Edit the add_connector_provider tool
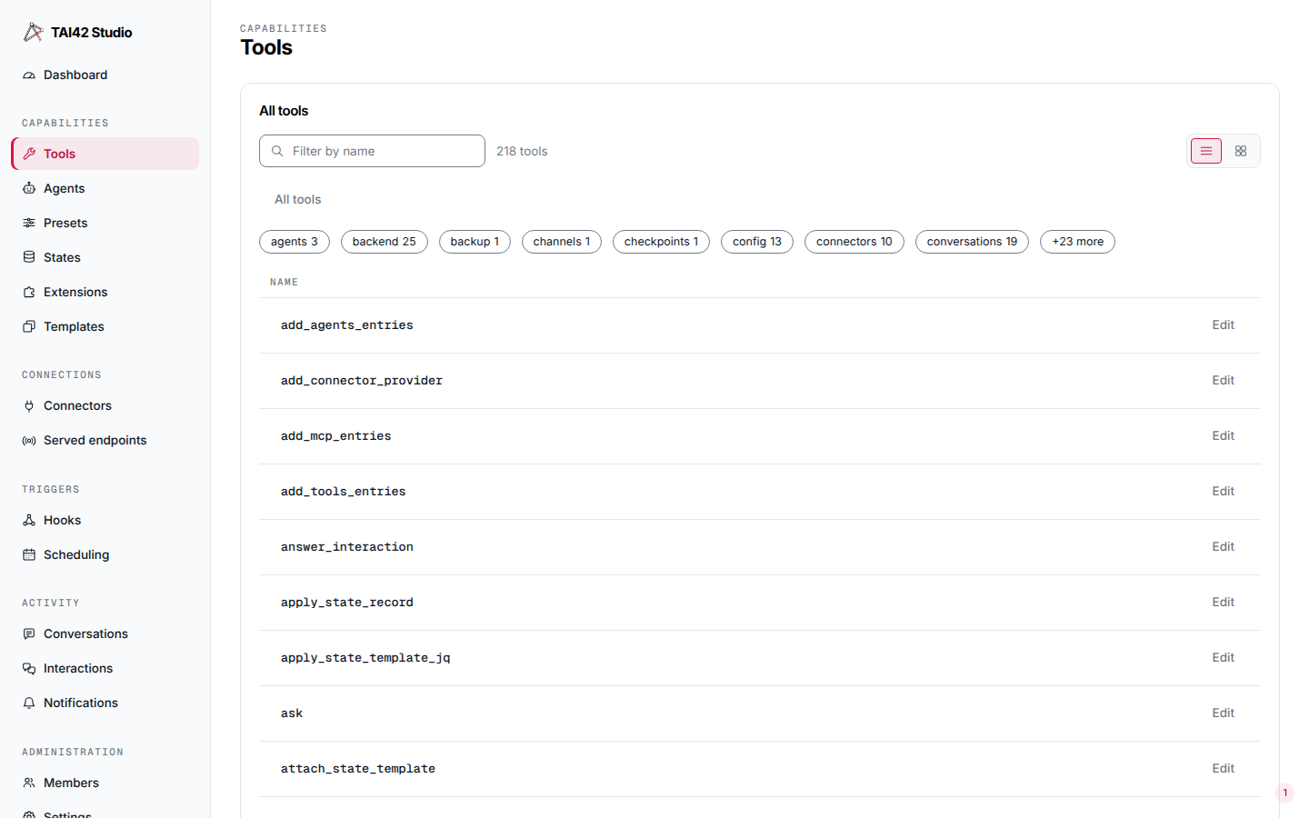Screen dimensions: 1309x818 [1223, 381]
